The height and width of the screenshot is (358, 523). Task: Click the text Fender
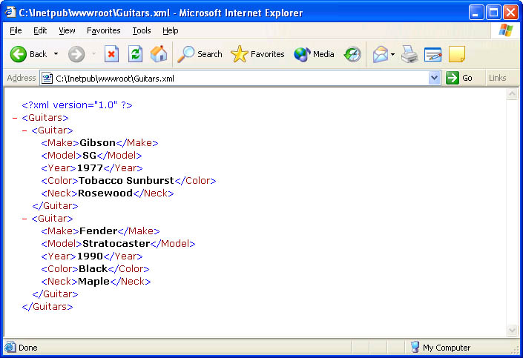click(99, 231)
